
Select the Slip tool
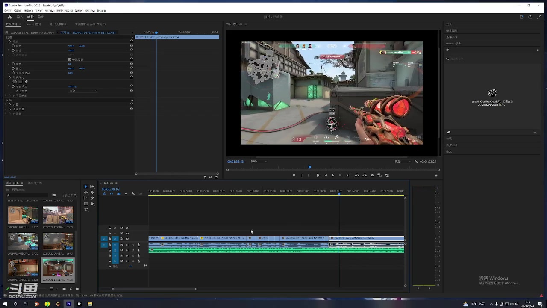click(x=86, y=198)
